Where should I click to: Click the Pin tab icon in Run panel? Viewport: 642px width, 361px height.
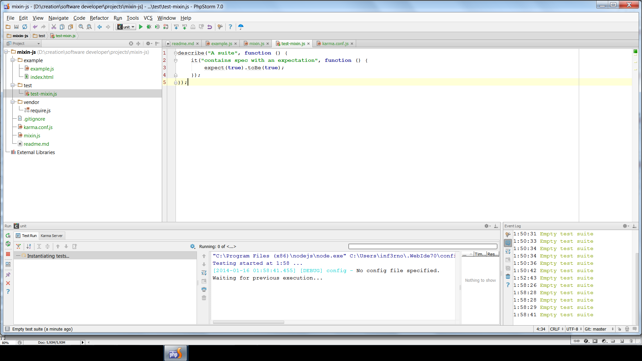(x=8, y=275)
